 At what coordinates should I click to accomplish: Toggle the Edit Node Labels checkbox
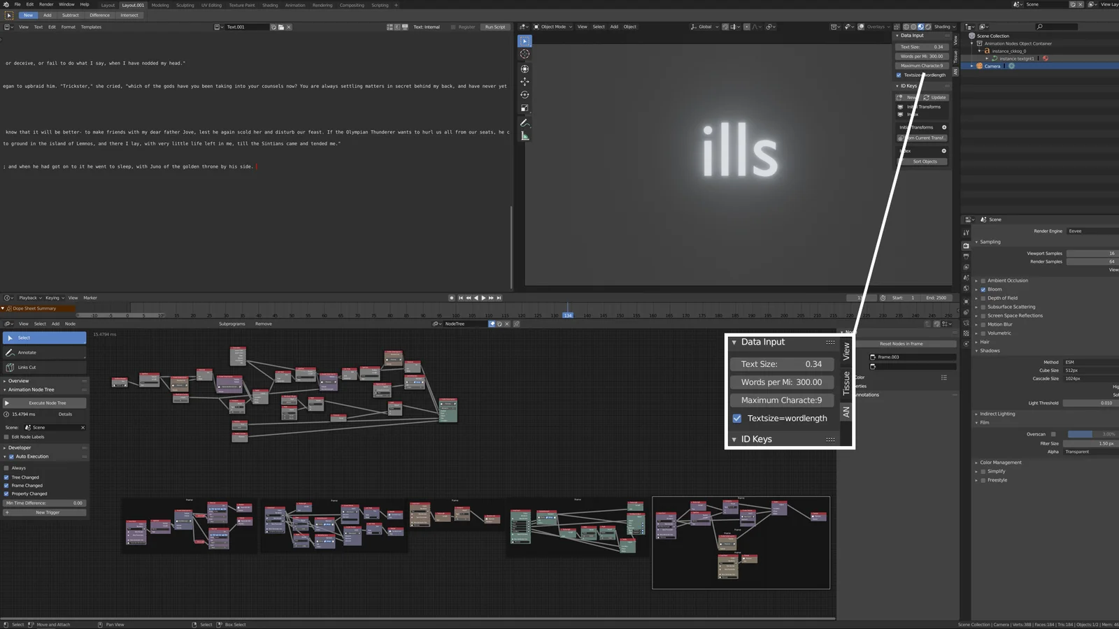(x=7, y=437)
